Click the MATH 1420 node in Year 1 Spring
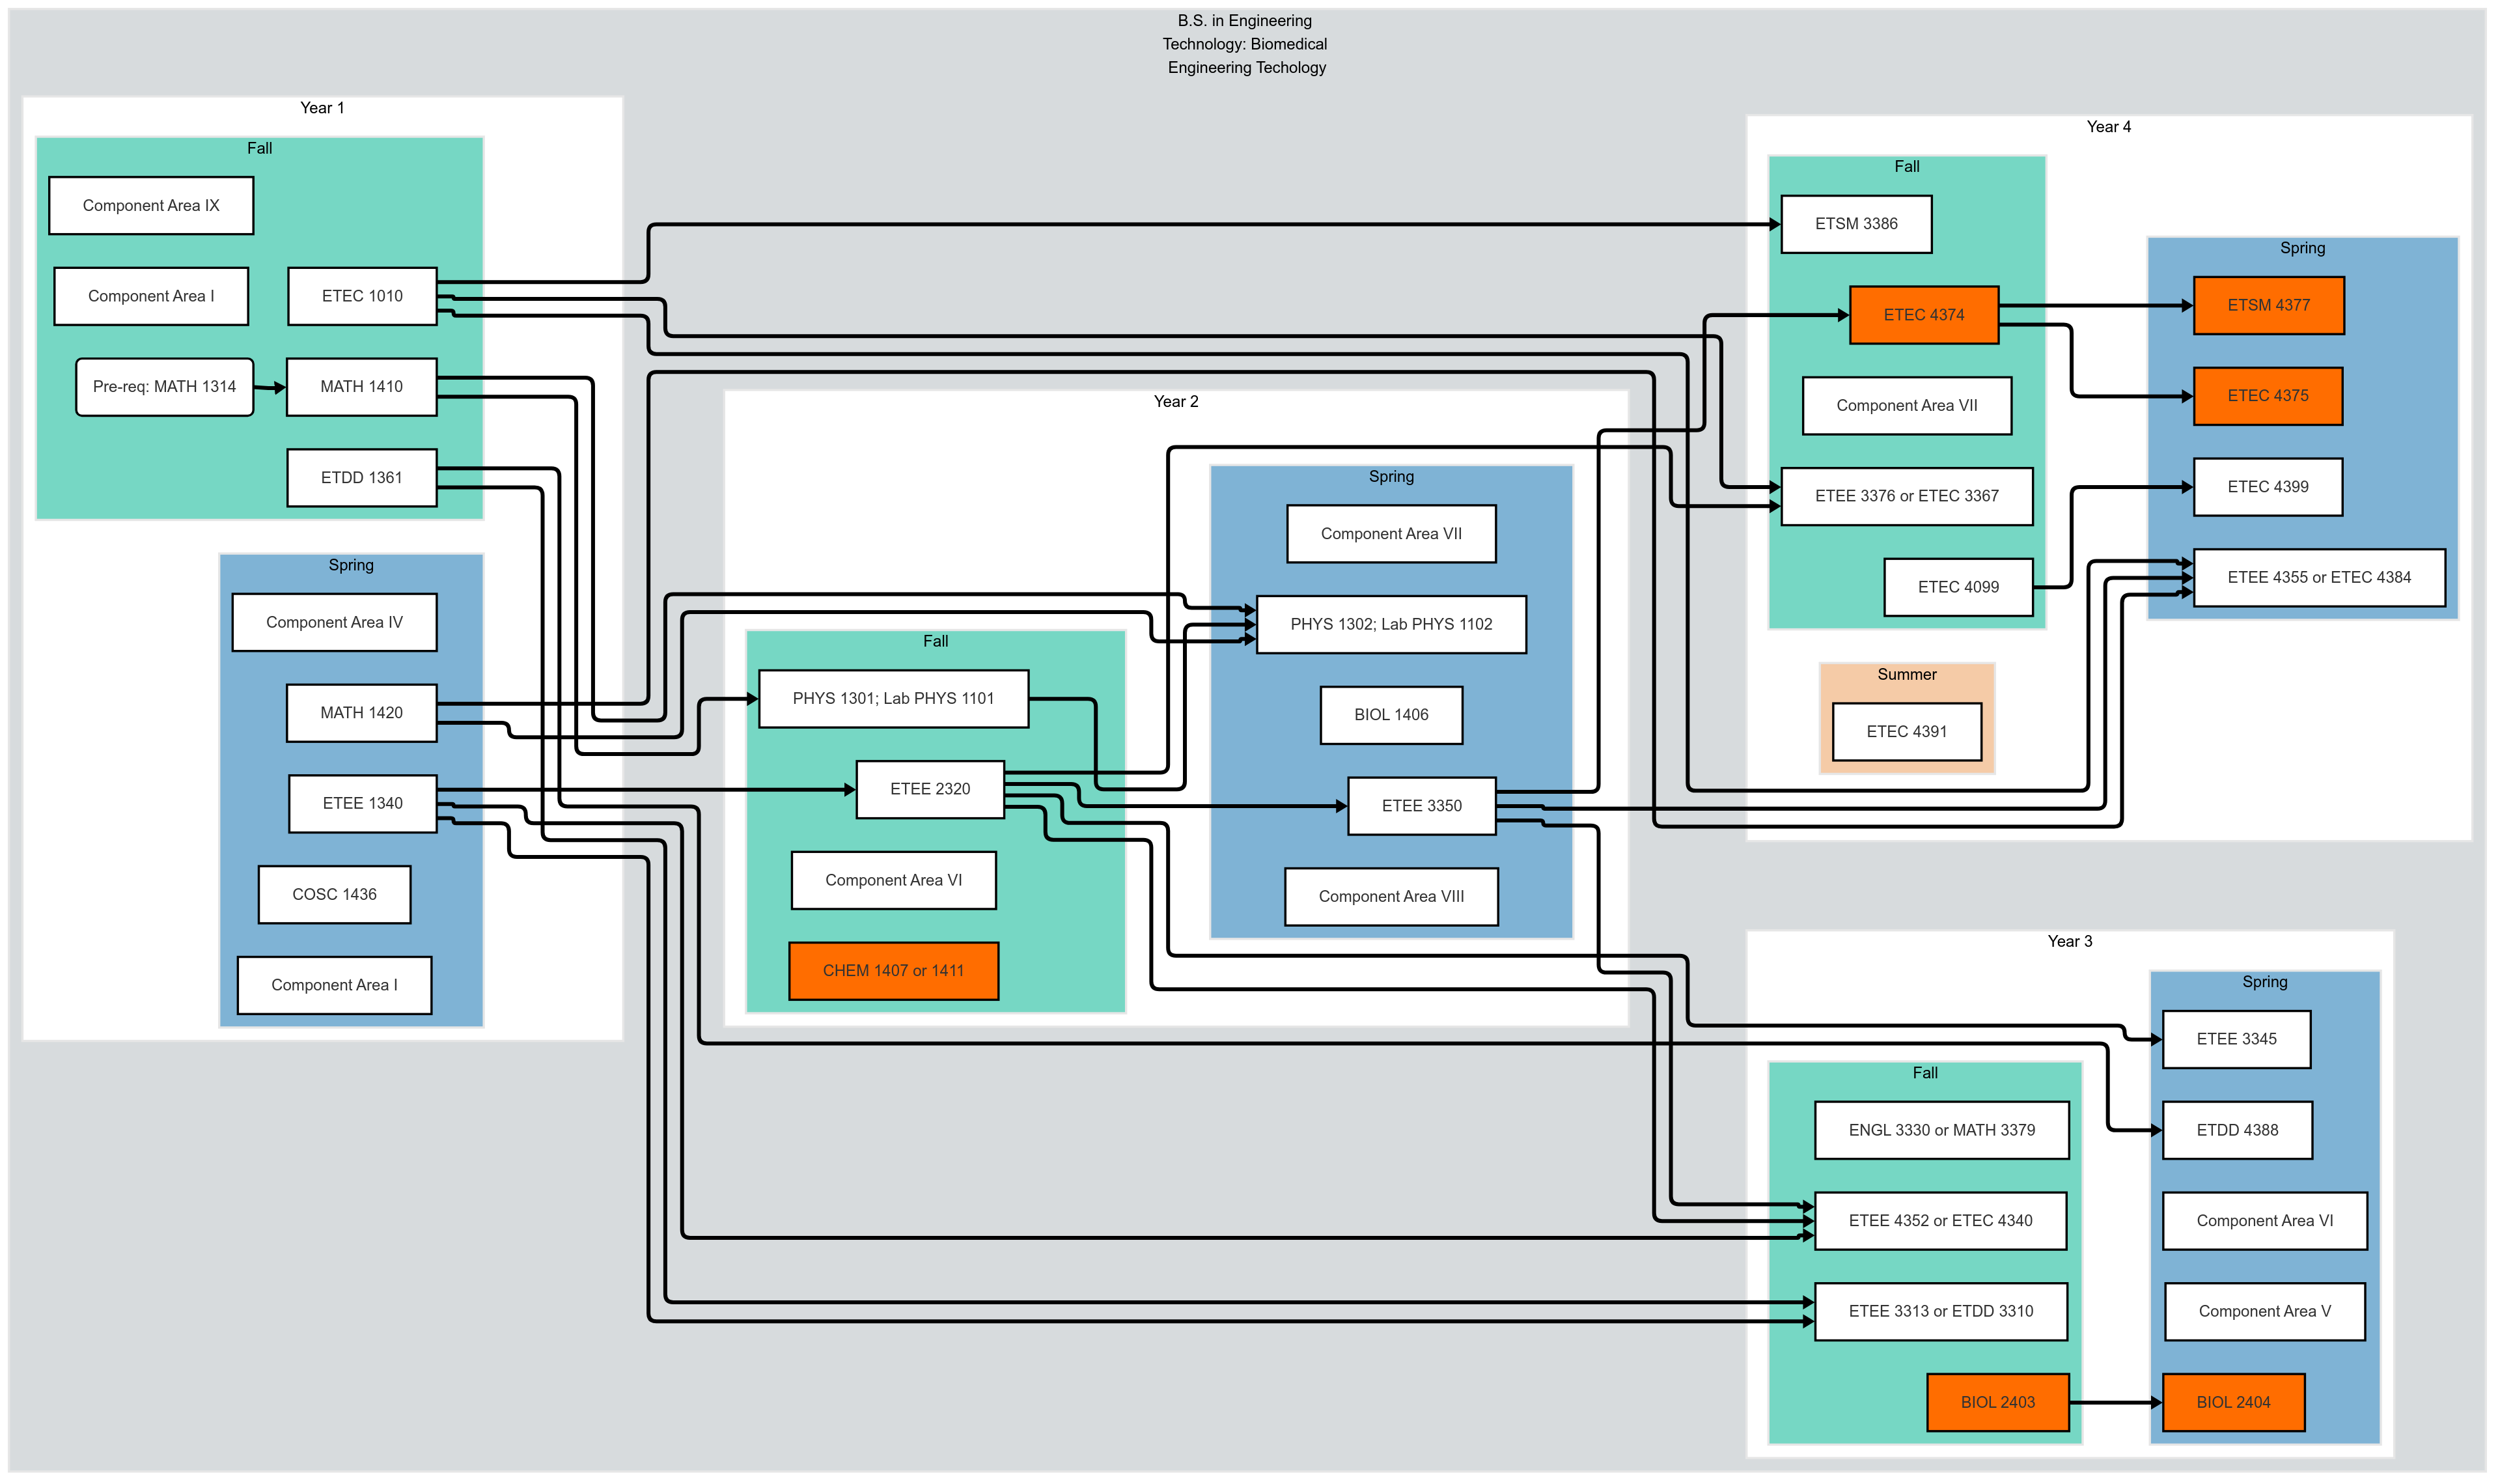 click(362, 713)
